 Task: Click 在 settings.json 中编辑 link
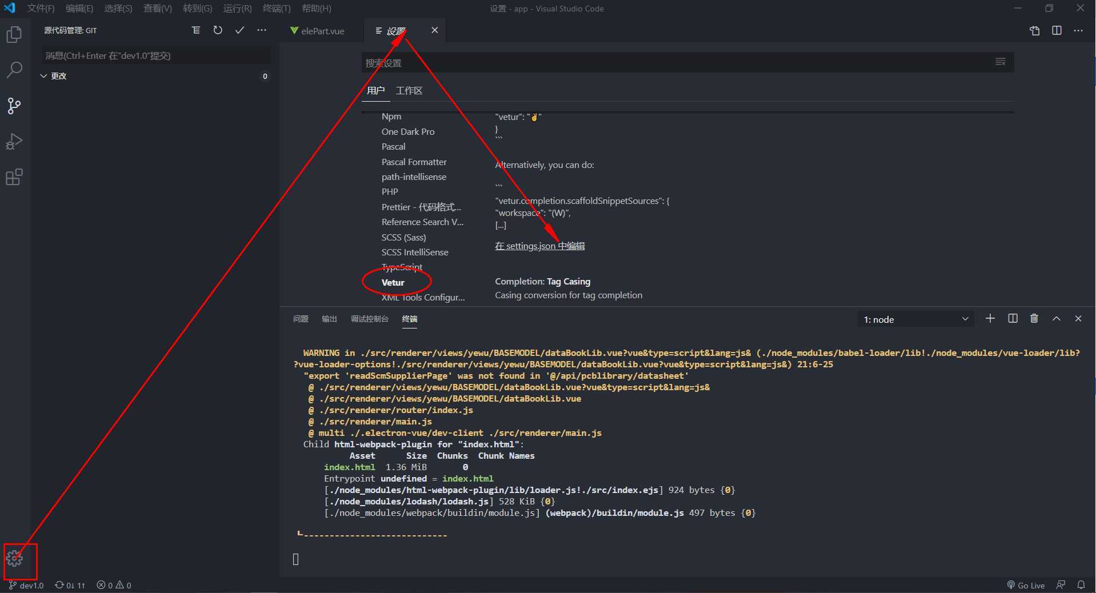coord(540,246)
